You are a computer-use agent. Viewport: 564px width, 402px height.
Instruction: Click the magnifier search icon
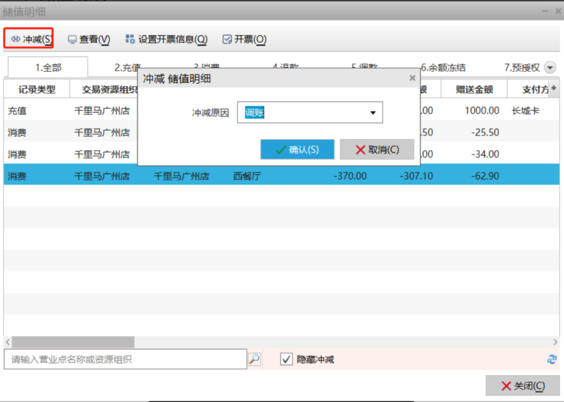(x=254, y=359)
